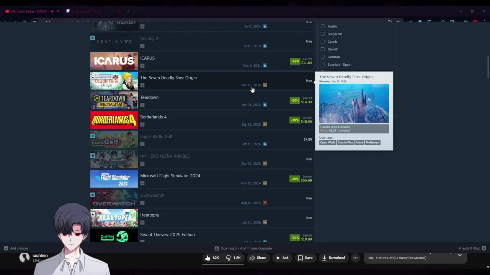The height and width of the screenshot is (275, 490).
Task: Click Windows icon in Destiny 2 row
Action: [x=142, y=46]
